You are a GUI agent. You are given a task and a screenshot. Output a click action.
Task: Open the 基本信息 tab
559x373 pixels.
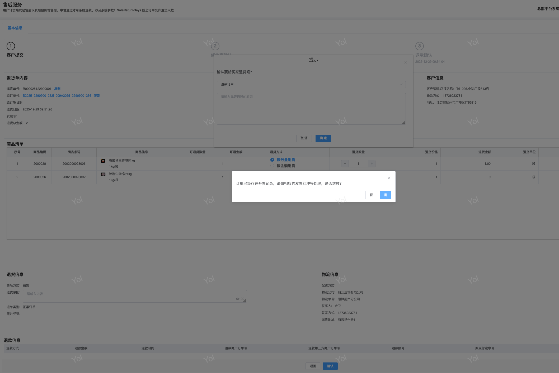(x=15, y=28)
